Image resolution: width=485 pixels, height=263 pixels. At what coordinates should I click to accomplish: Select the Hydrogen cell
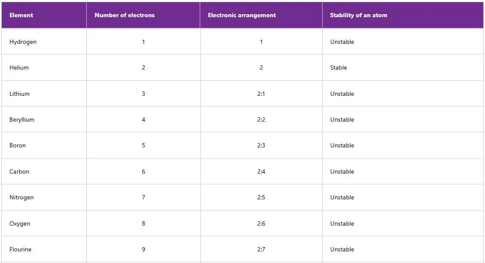tap(23, 42)
